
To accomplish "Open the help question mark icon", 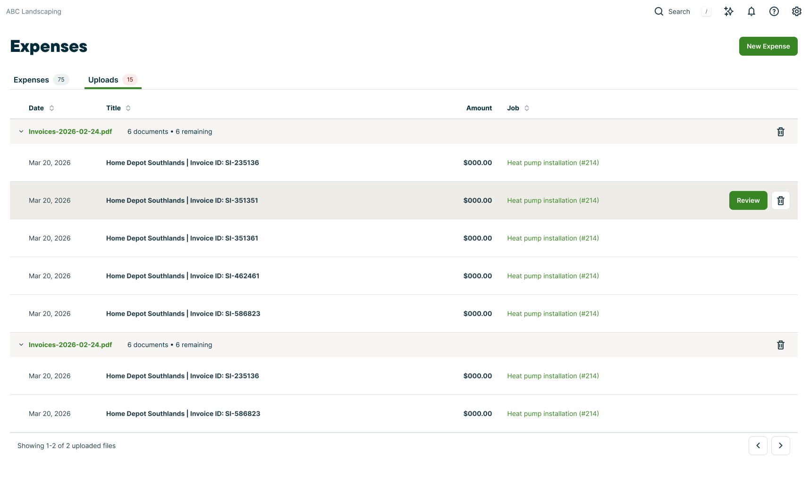I will point(774,11).
